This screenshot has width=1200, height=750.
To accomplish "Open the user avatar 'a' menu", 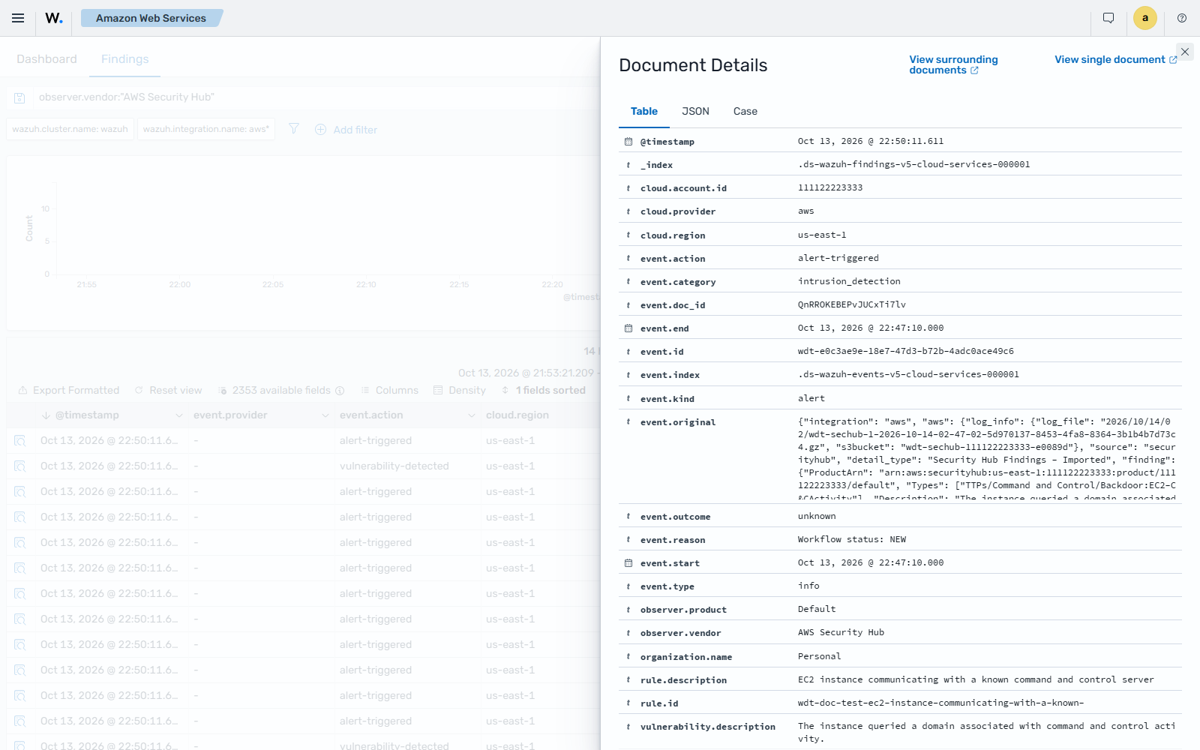I will click(1145, 18).
